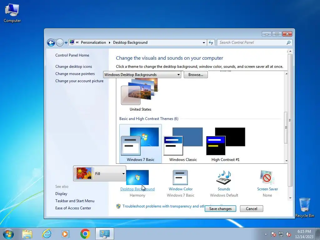The width and height of the screenshot is (320, 240).
Task: Click the theme list scroll up arrow
Action: point(286,73)
